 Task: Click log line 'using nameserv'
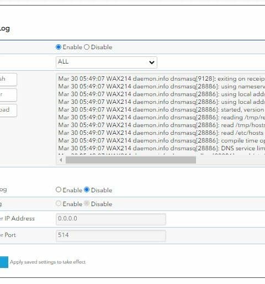point(162,87)
